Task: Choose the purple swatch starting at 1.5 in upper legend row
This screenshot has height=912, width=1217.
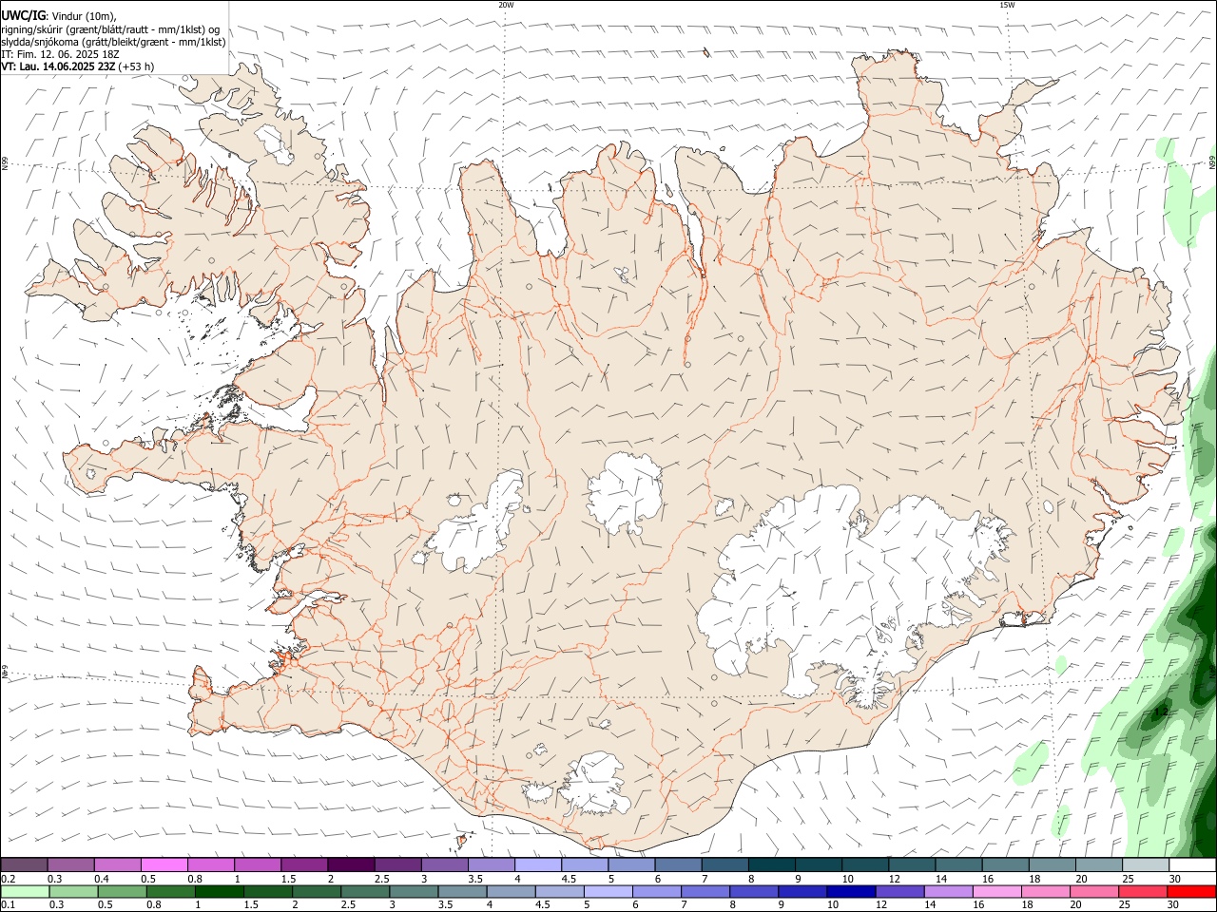Action: (x=304, y=864)
